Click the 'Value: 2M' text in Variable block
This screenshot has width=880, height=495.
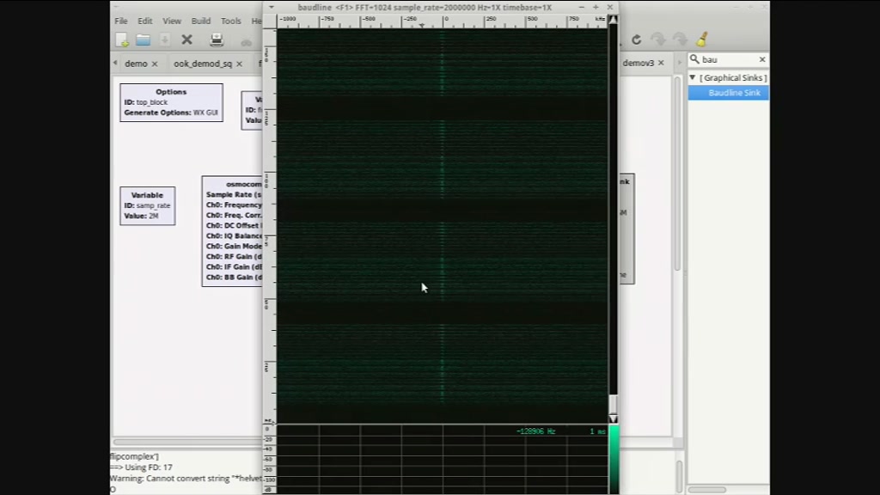tap(141, 216)
